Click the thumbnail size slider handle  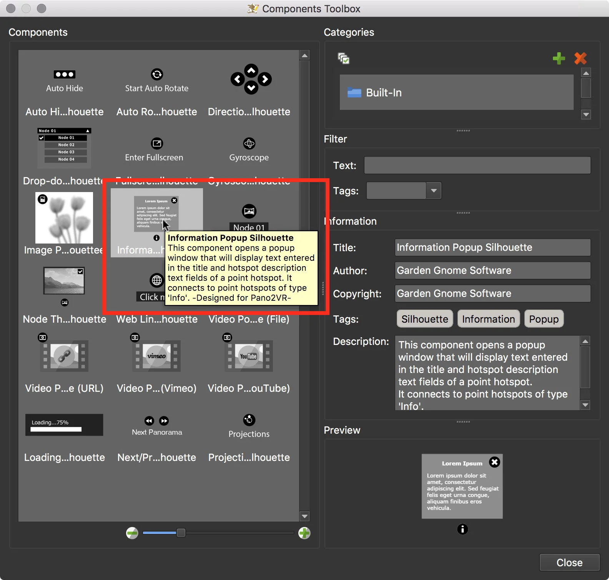point(181,533)
